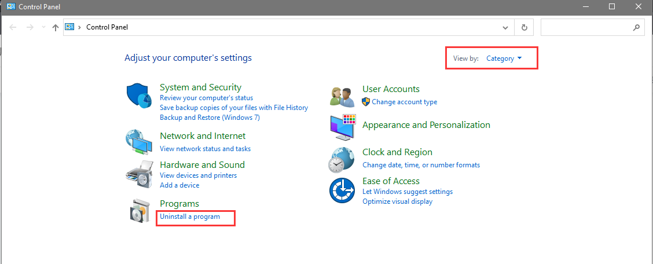The height and width of the screenshot is (264, 653).
Task: Open the System and Security shield icon
Action: tap(139, 96)
